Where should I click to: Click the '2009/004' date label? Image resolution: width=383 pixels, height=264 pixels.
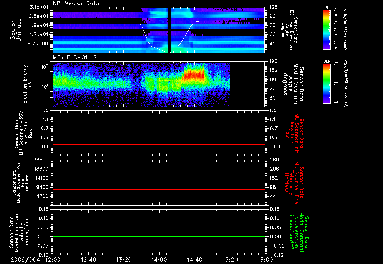click(x=25, y=260)
